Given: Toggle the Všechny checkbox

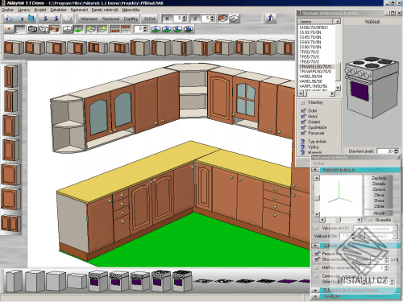Looking at the screenshot, I should coord(302,102).
